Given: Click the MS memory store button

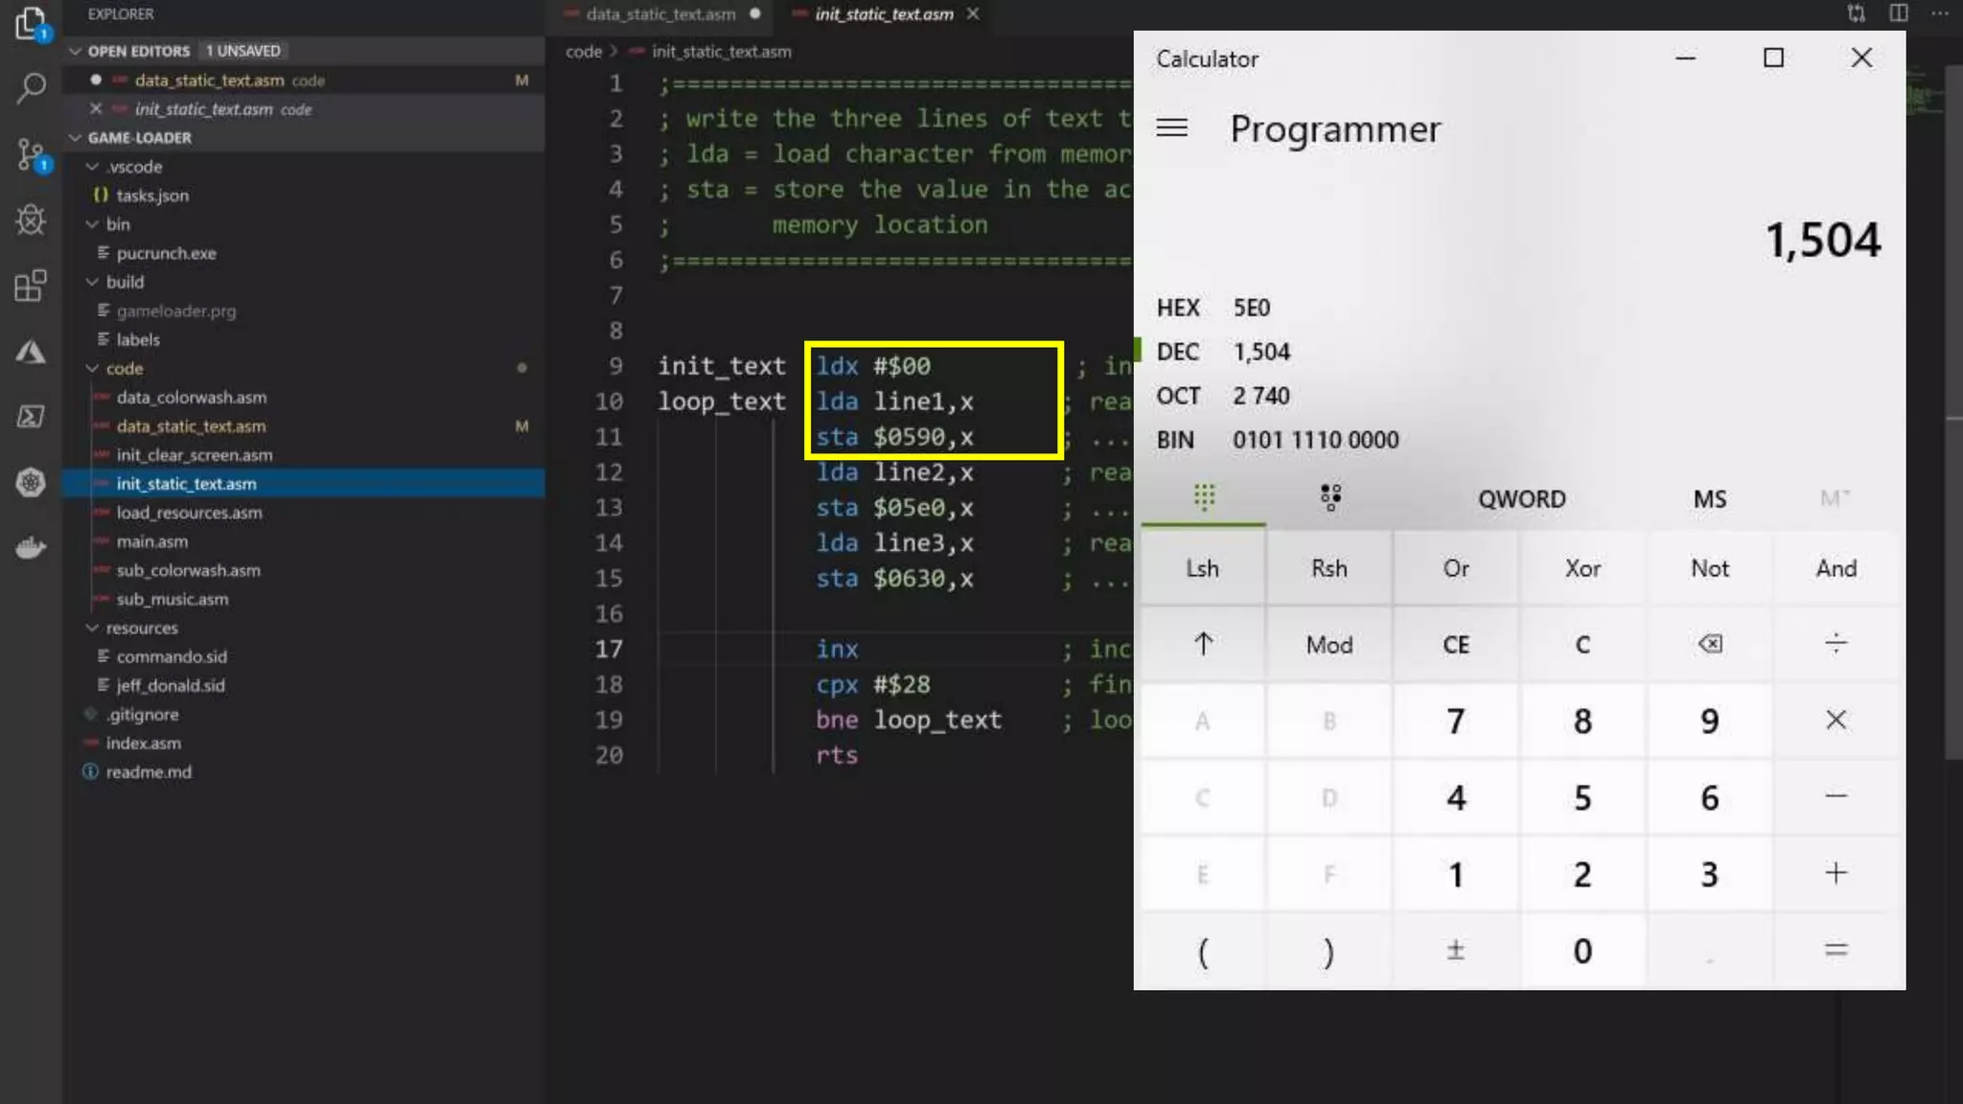Looking at the screenshot, I should [x=1709, y=499].
